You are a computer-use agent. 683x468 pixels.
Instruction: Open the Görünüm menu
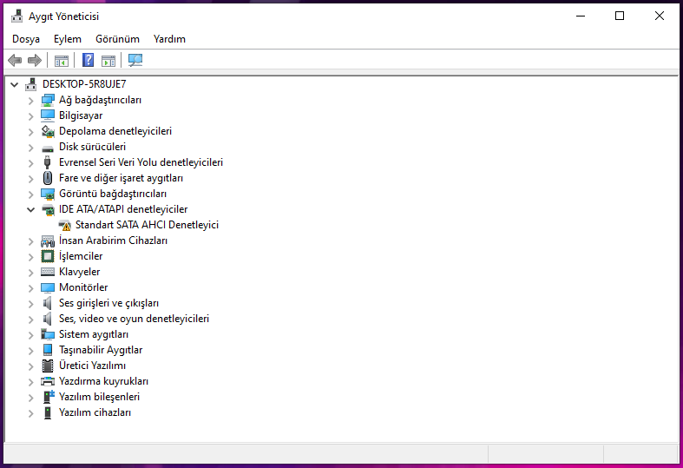coord(118,39)
